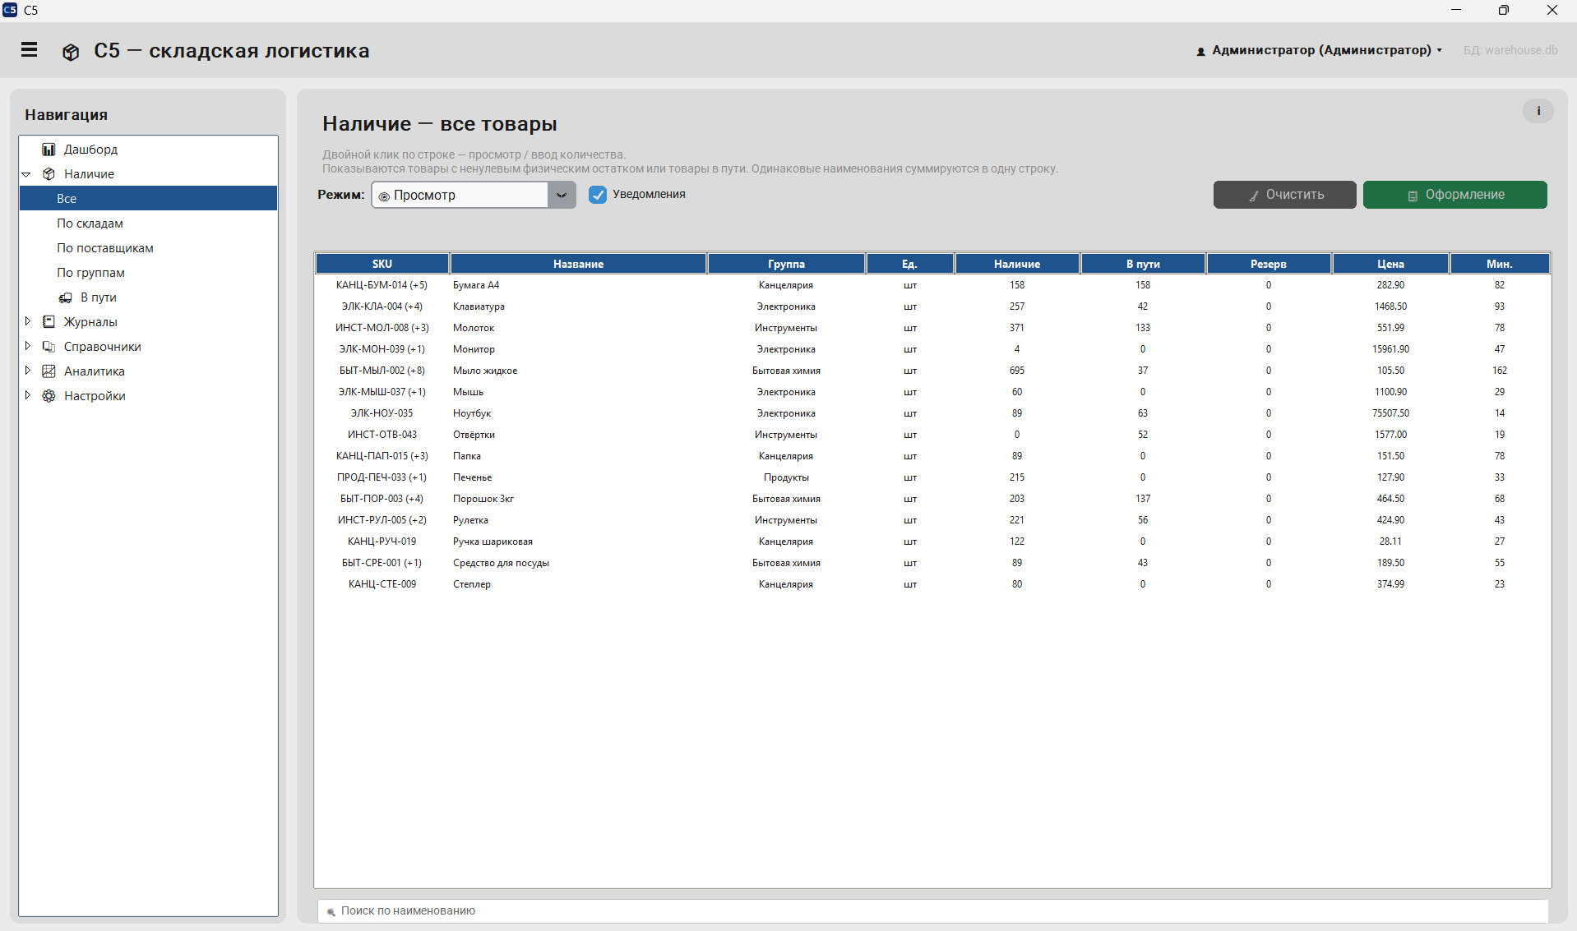Sort by the Цена column header

[x=1390, y=264]
